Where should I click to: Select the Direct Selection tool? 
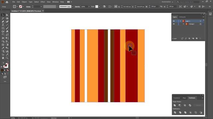[7, 15]
